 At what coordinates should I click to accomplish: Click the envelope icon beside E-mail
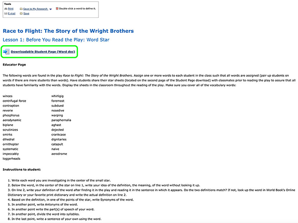click(x=5, y=13)
